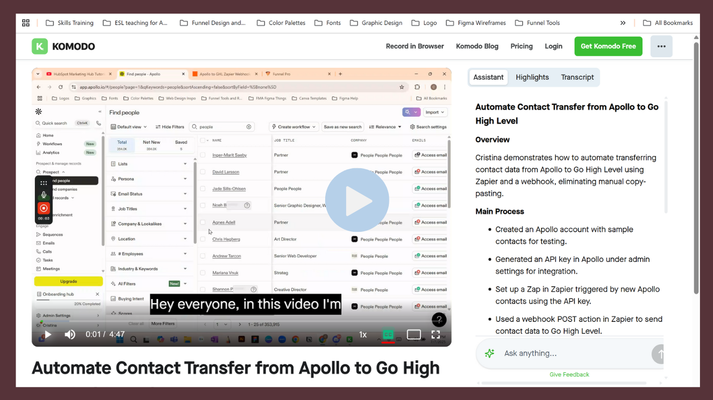
Task: Click the page title Automate Contact Transfer below video
Action: click(235, 368)
